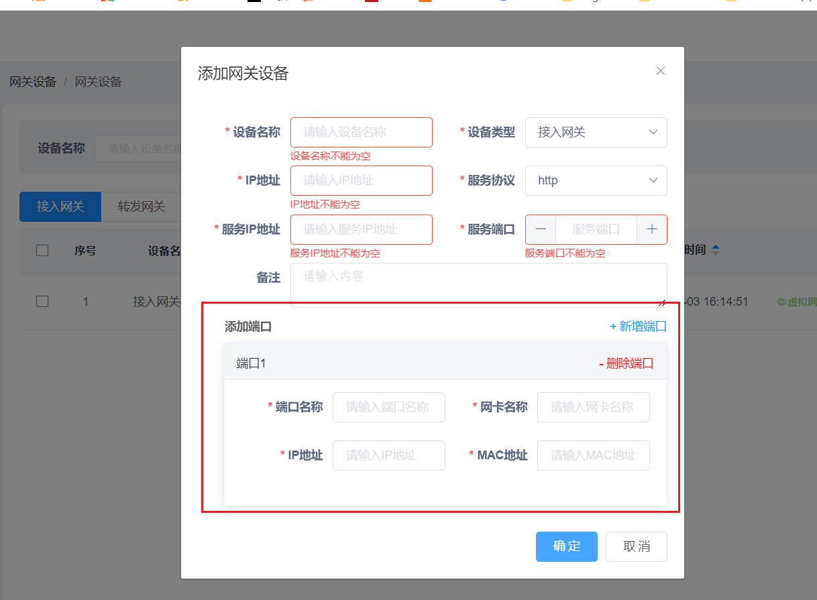Select the 接入网关 tab
The image size is (817, 600).
60,206
